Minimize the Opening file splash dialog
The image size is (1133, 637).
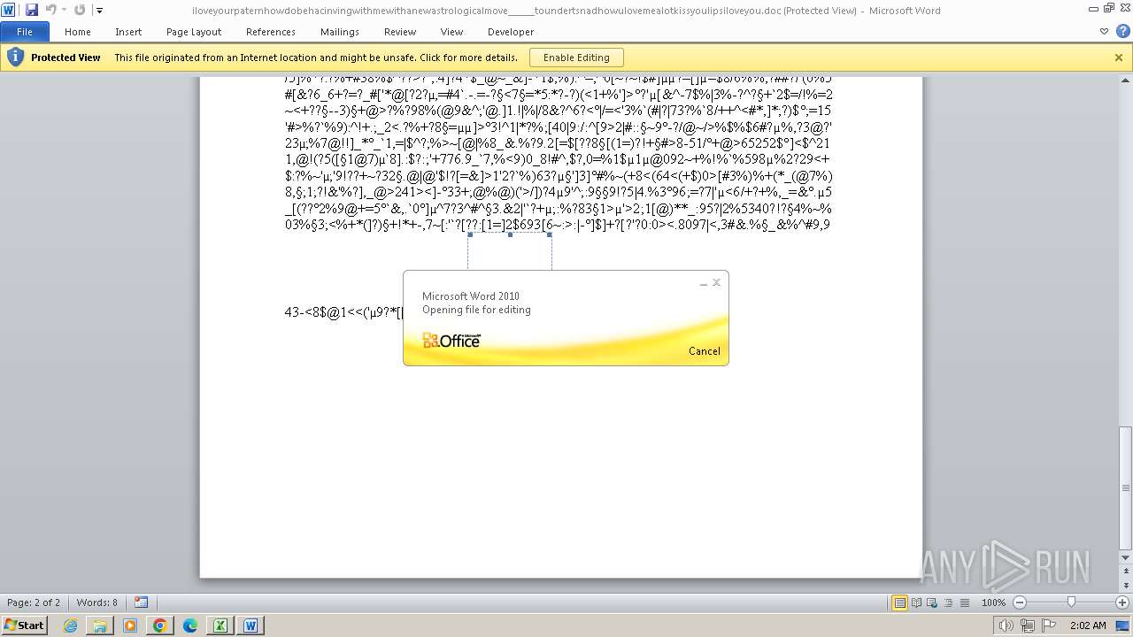704,283
